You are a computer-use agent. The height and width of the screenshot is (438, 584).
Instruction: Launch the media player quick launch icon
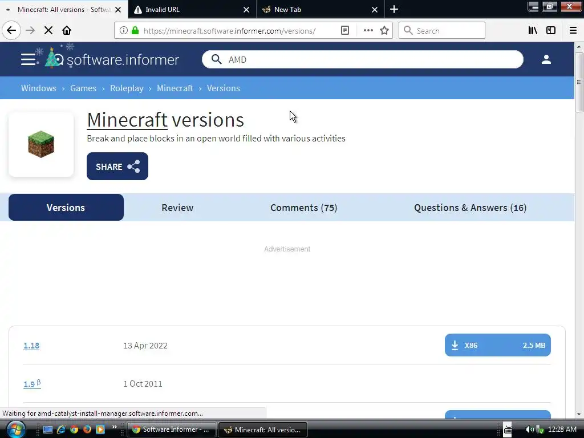click(x=100, y=429)
